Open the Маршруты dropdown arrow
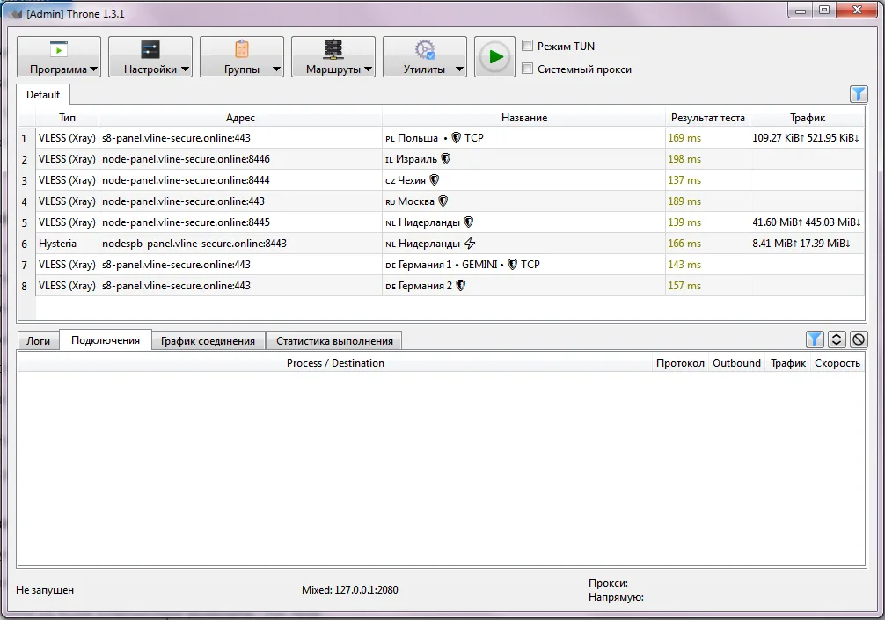The height and width of the screenshot is (620, 885). click(368, 69)
